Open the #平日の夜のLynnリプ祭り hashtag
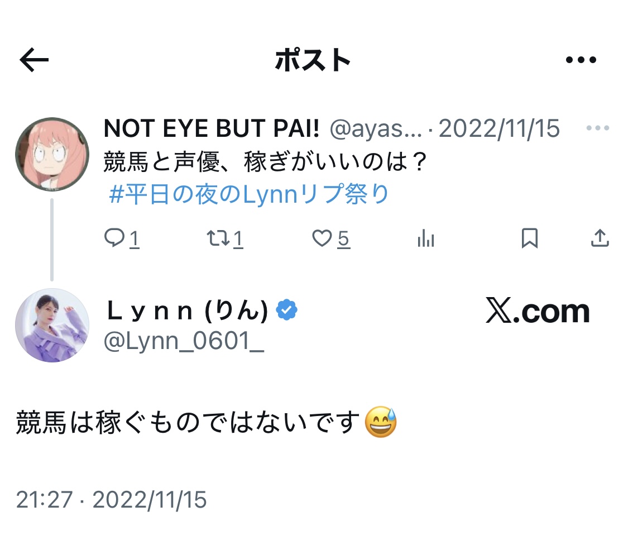 (249, 195)
